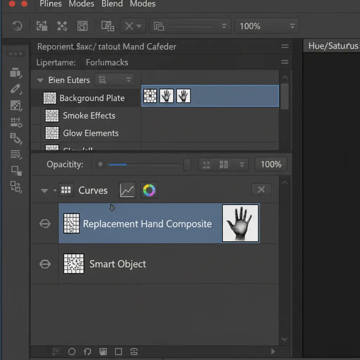Click the Glow Elements layer icon
This screenshot has height=360, width=360.
coord(52,133)
